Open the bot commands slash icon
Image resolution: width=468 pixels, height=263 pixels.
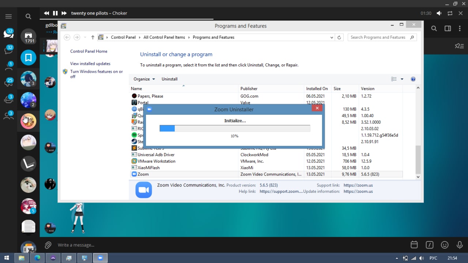pyautogui.click(x=430, y=245)
